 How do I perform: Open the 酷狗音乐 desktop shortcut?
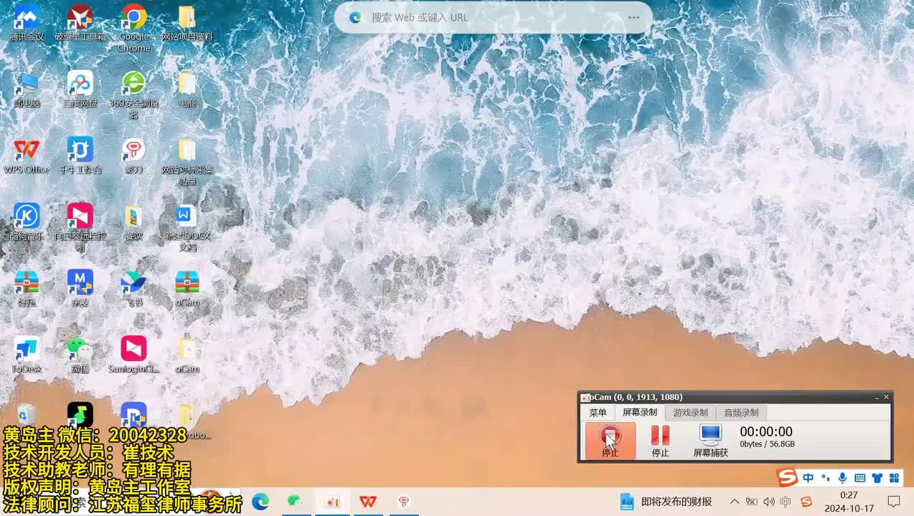(x=27, y=222)
